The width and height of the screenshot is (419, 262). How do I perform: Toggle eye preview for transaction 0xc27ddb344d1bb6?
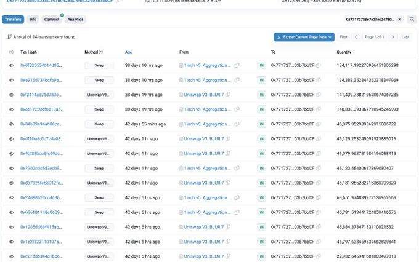(x=11, y=256)
